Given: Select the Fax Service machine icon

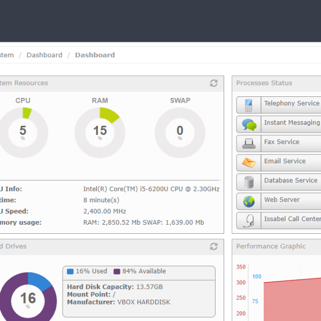Looking at the screenshot, I should pyautogui.click(x=249, y=143).
